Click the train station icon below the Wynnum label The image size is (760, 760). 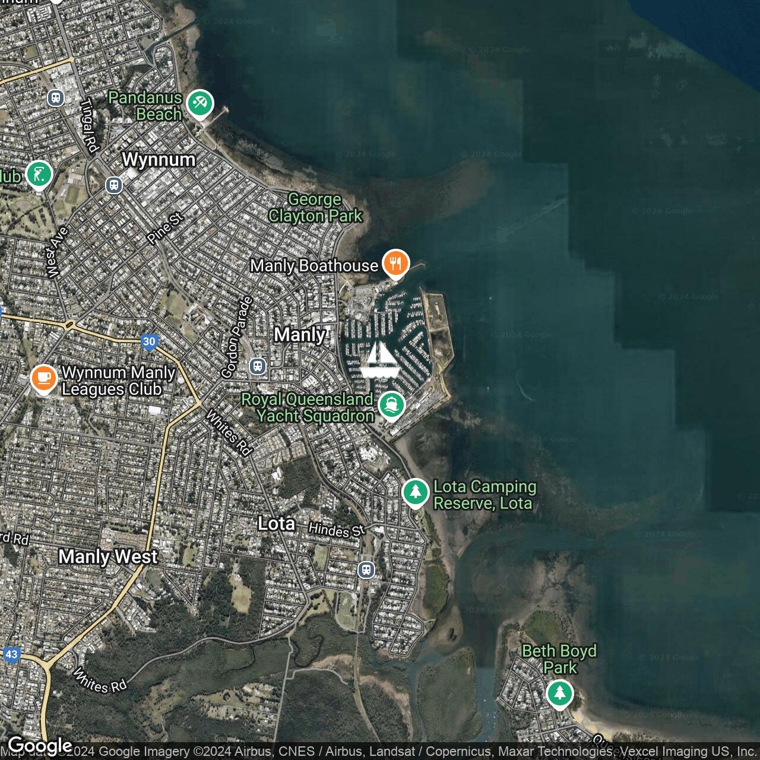114,185
